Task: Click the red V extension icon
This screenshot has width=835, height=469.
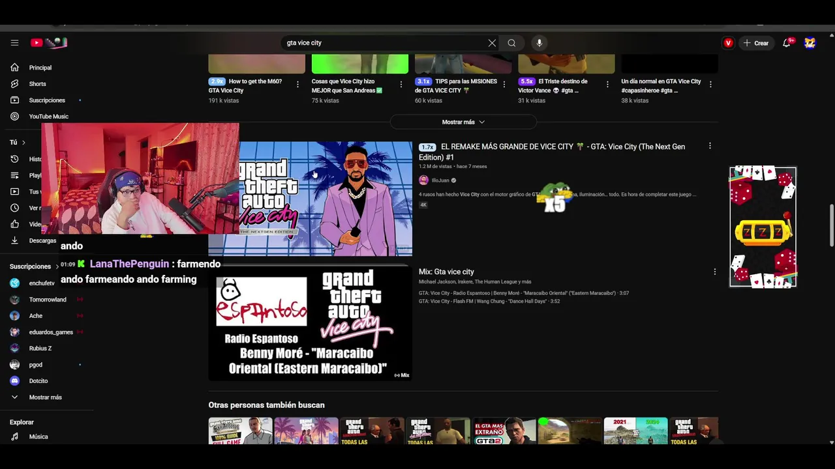Action: click(728, 43)
